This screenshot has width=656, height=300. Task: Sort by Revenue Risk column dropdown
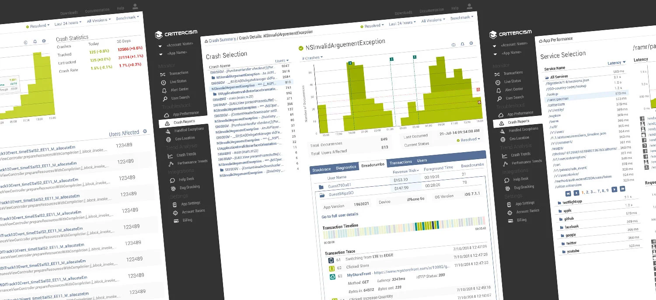click(x=406, y=171)
